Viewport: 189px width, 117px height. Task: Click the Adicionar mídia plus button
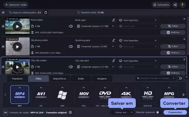[16, 5]
